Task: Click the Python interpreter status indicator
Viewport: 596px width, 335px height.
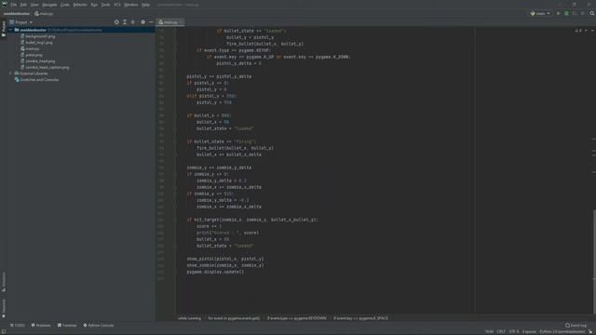Action: pyautogui.click(x=562, y=332)
